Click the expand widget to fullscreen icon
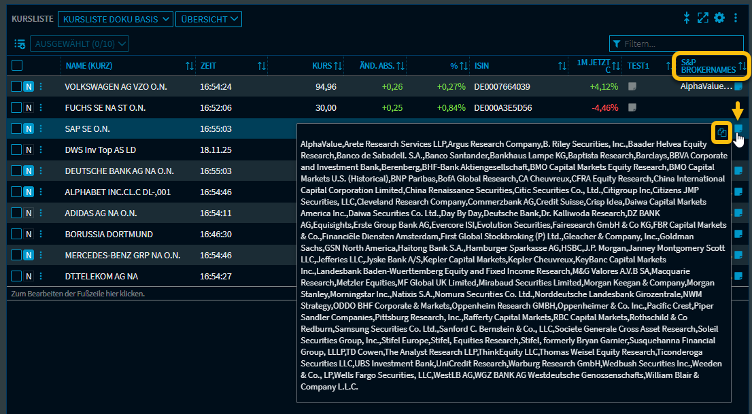Viewport: 752px width, 414px height. [x=703, y=18]
